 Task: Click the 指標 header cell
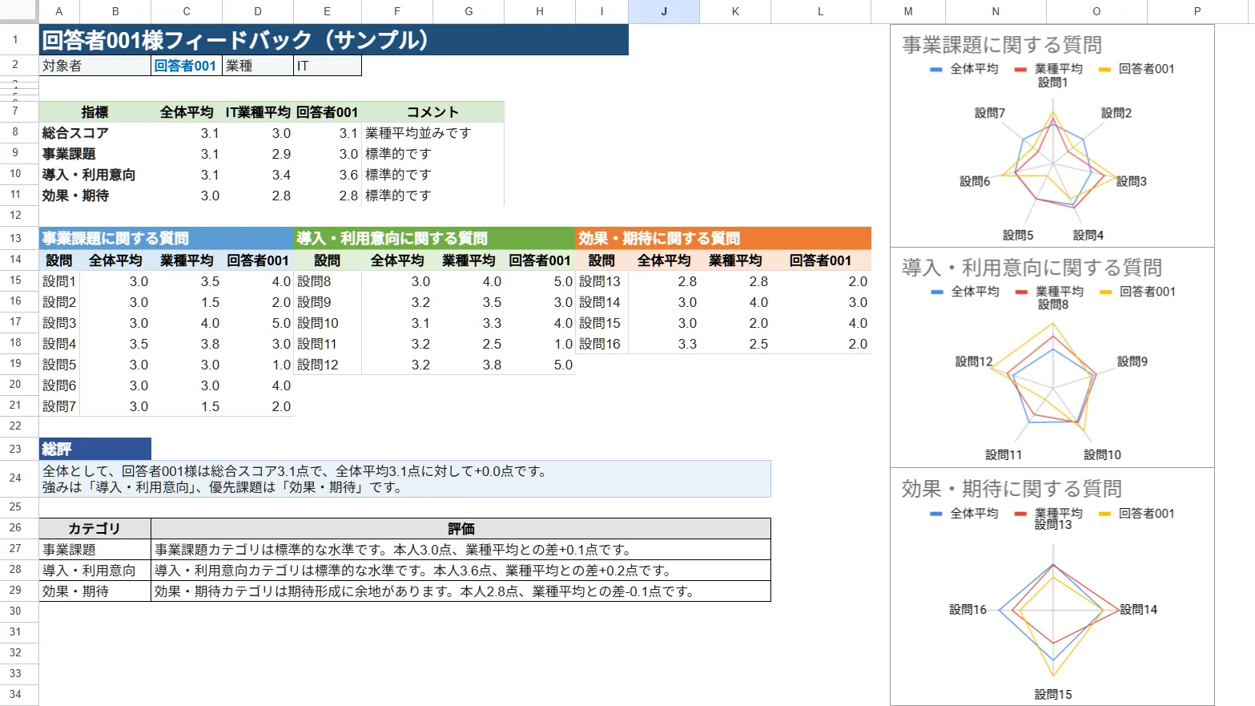pyautogui.click(x=95, y=112)
